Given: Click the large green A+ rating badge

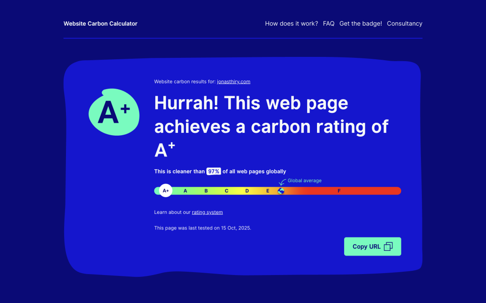Looking at the screenshot, I should click(114, 112).
